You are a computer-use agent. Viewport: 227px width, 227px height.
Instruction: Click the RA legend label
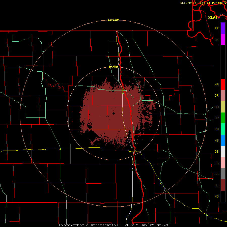(216, 129)
